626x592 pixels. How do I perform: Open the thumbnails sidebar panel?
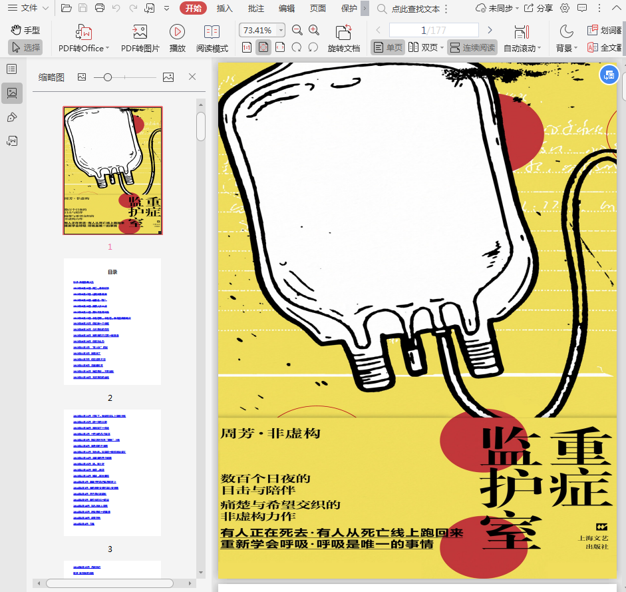tap(12, 93)
